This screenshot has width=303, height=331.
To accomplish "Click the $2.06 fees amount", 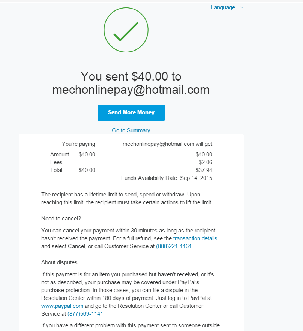I will coord(205,162).
